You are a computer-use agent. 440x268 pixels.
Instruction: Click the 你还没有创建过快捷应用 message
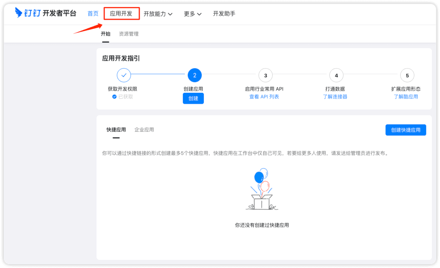pyautogui.click(x=262, y=225)
